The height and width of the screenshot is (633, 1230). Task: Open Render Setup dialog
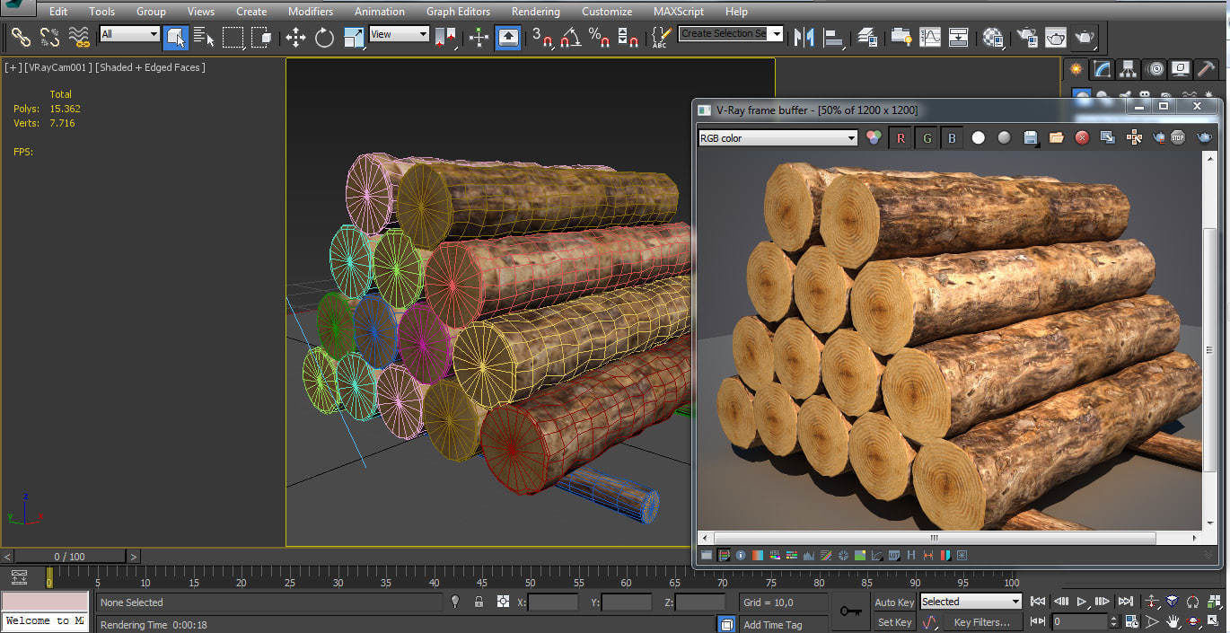1026,37
